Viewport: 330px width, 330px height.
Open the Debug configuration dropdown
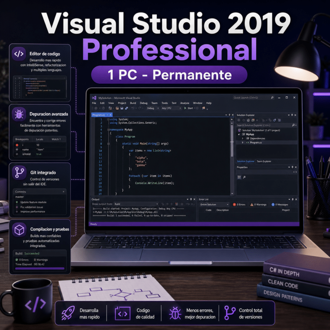153,108
